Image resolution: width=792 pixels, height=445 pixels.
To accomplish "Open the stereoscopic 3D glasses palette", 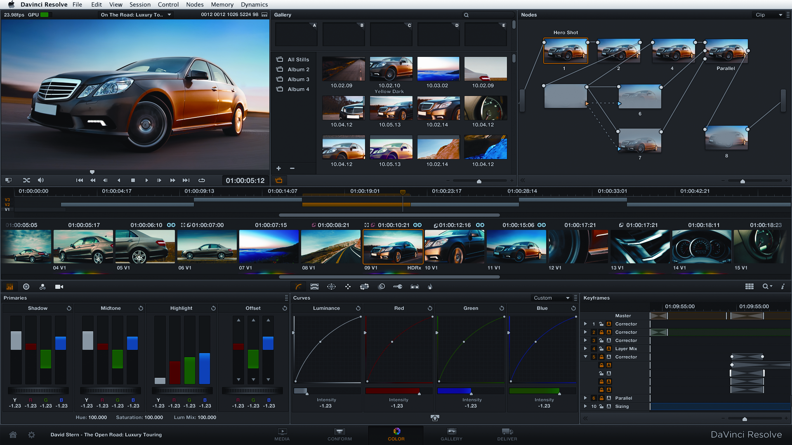I will [x=415, y=287].
